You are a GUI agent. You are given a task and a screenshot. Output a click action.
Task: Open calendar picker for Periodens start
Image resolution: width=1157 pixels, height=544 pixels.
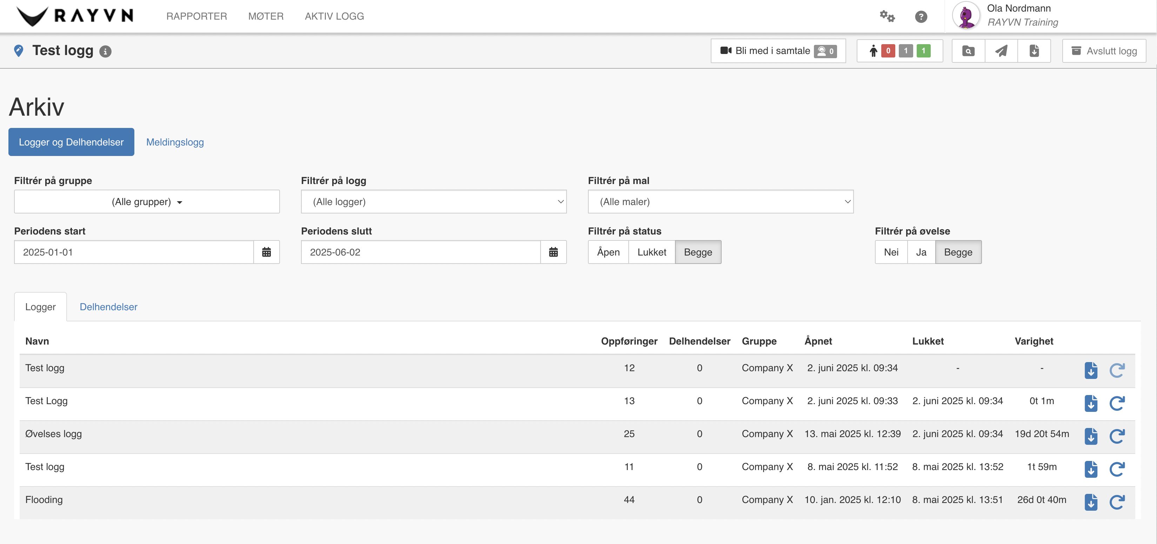(266, 252)
